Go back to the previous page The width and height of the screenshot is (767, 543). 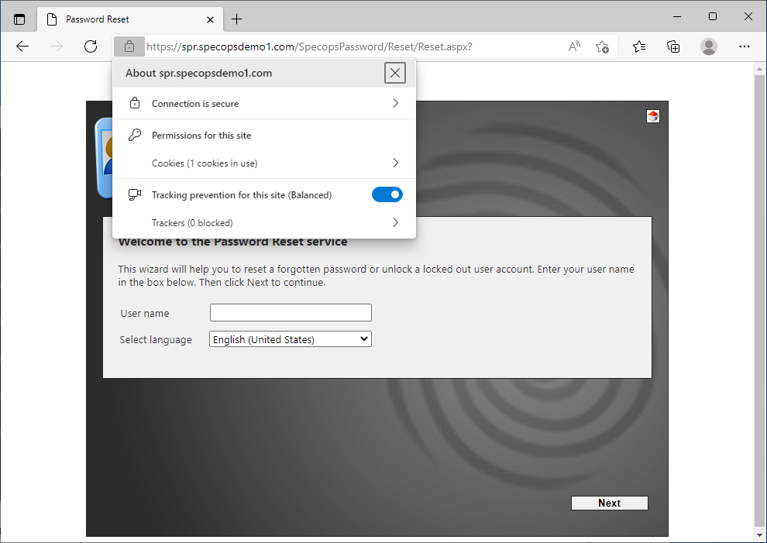(22, 46)
